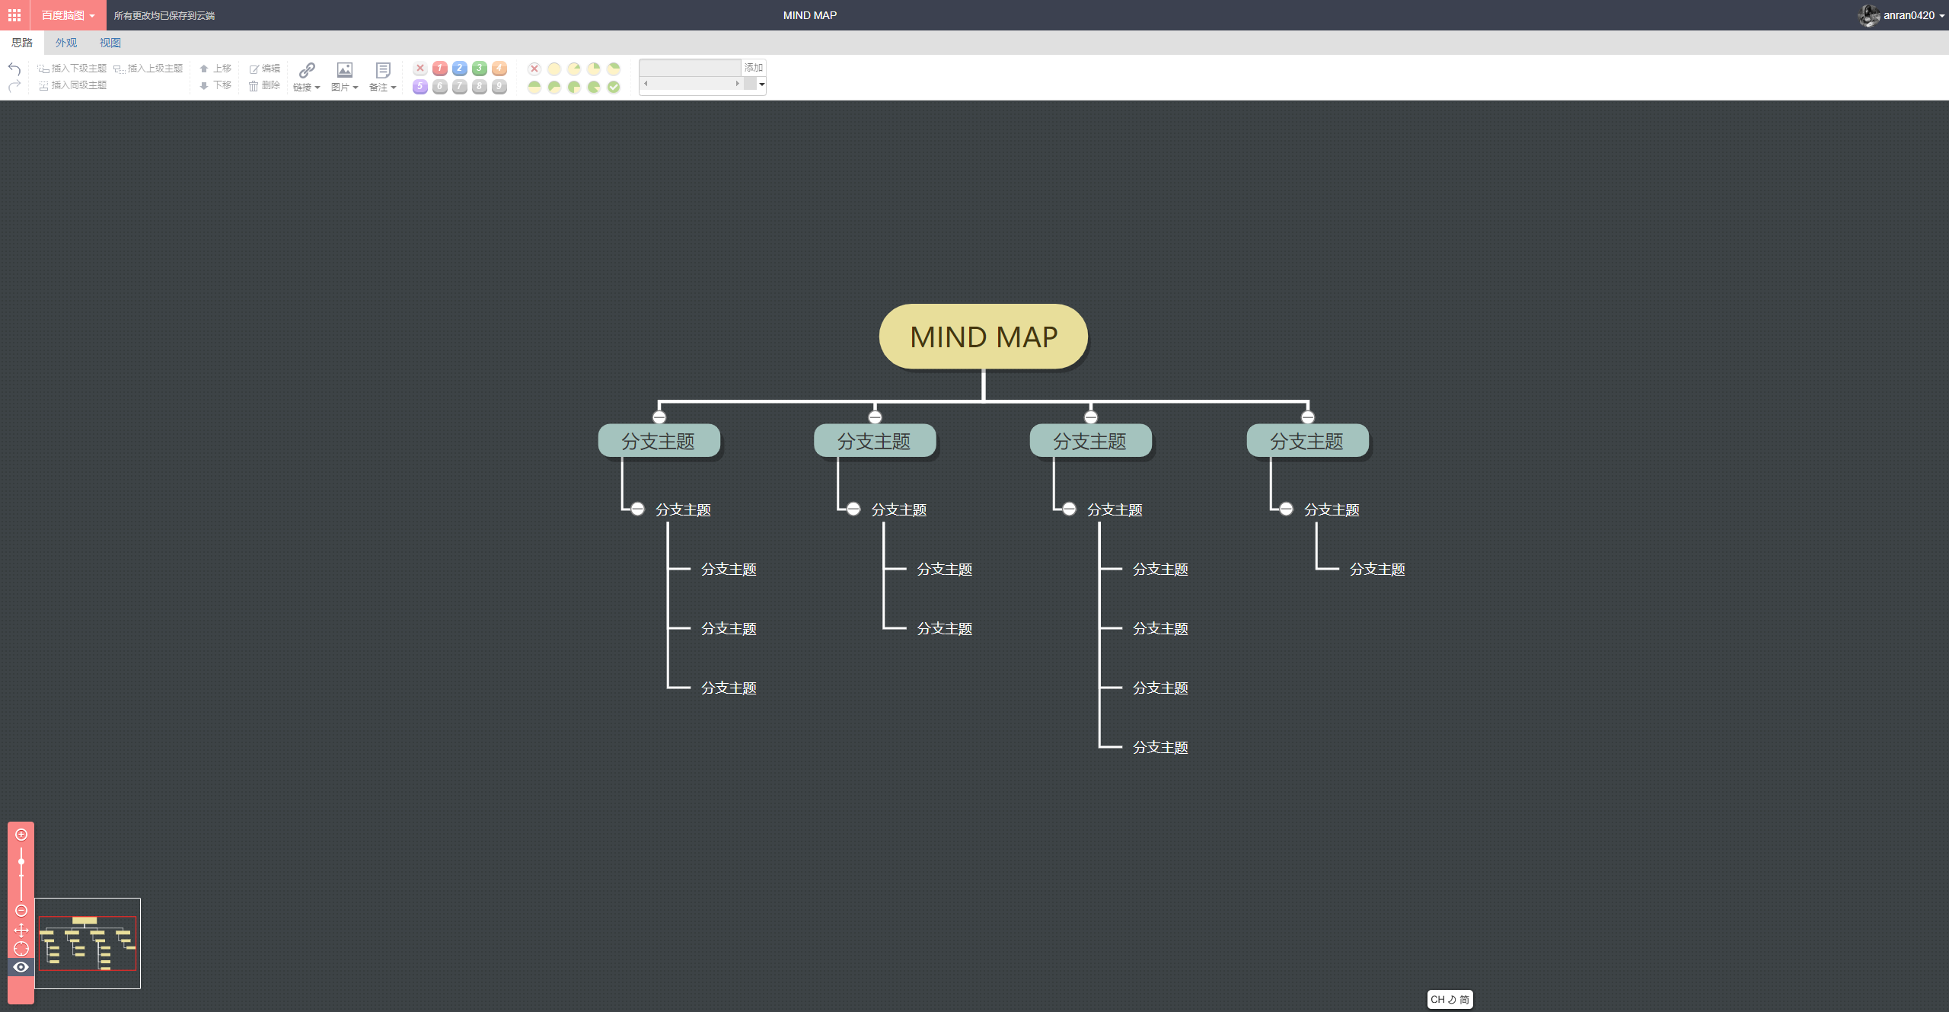Click the 上移 move up button
The height and width of the screenshot is (1012, 1949).
coord(215,69)
